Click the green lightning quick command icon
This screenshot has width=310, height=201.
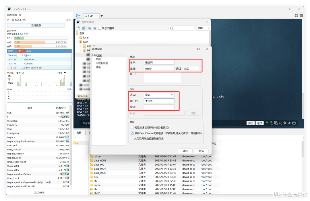coord(267,123)
